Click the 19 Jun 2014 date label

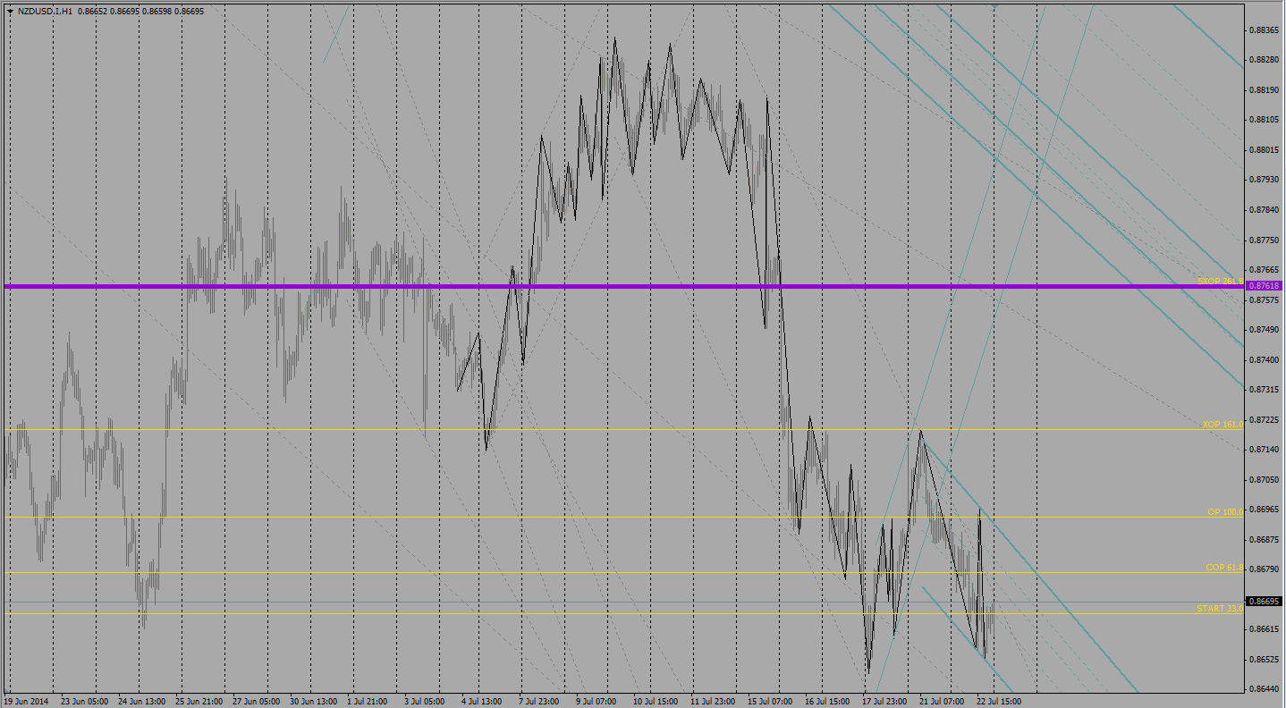point(29,702)
